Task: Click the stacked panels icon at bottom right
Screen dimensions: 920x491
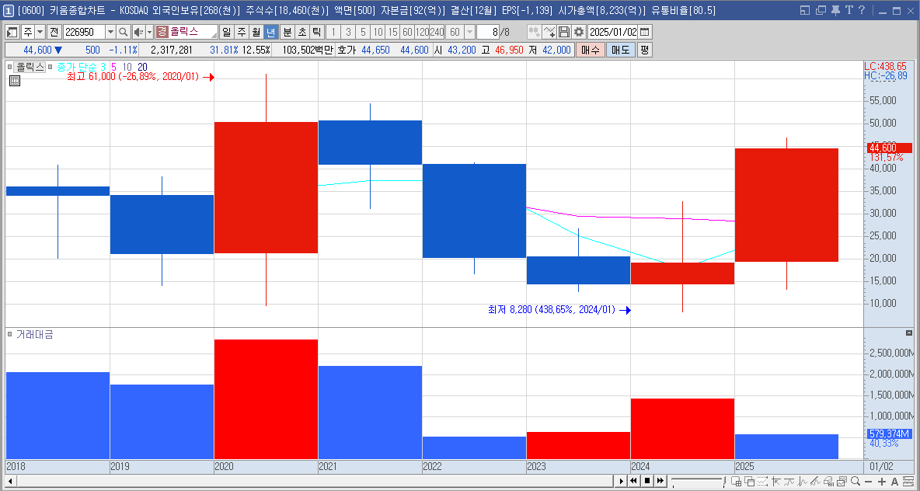Action: 909,481
